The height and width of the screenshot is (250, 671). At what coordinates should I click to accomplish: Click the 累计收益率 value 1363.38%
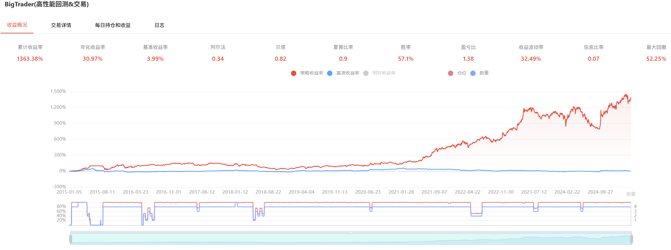coord(30,59)
